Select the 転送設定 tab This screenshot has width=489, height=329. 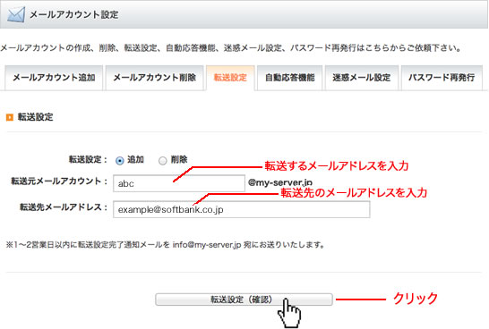230,78
